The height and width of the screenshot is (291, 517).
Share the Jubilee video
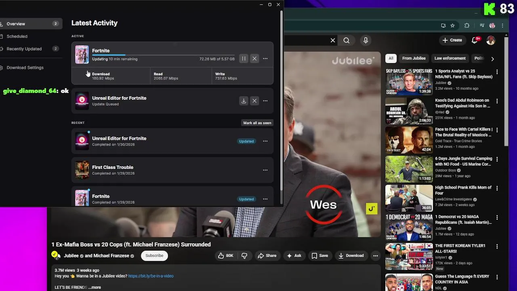pos(267,255)
